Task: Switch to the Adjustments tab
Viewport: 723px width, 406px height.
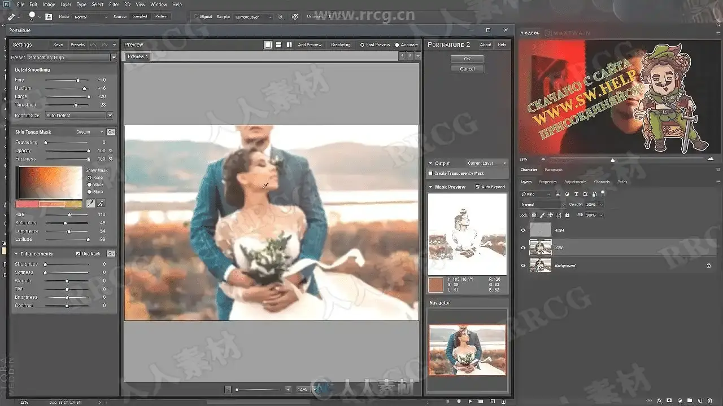Action: pyautogui.click(x=576, y=182)
